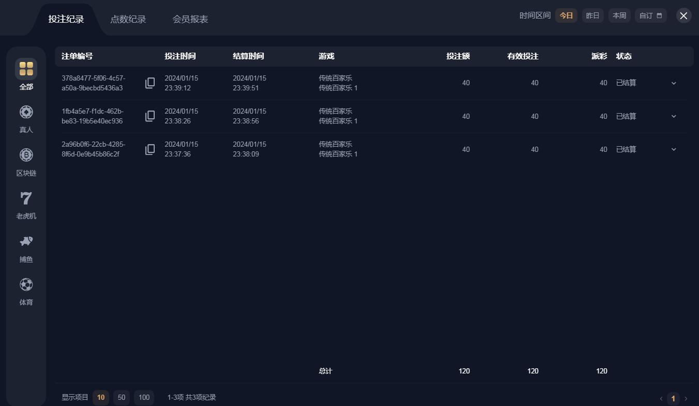Click the 游戏 column header
Viewport: 699px width, 406px height.
pyautogui.click(x=326, y=56)
